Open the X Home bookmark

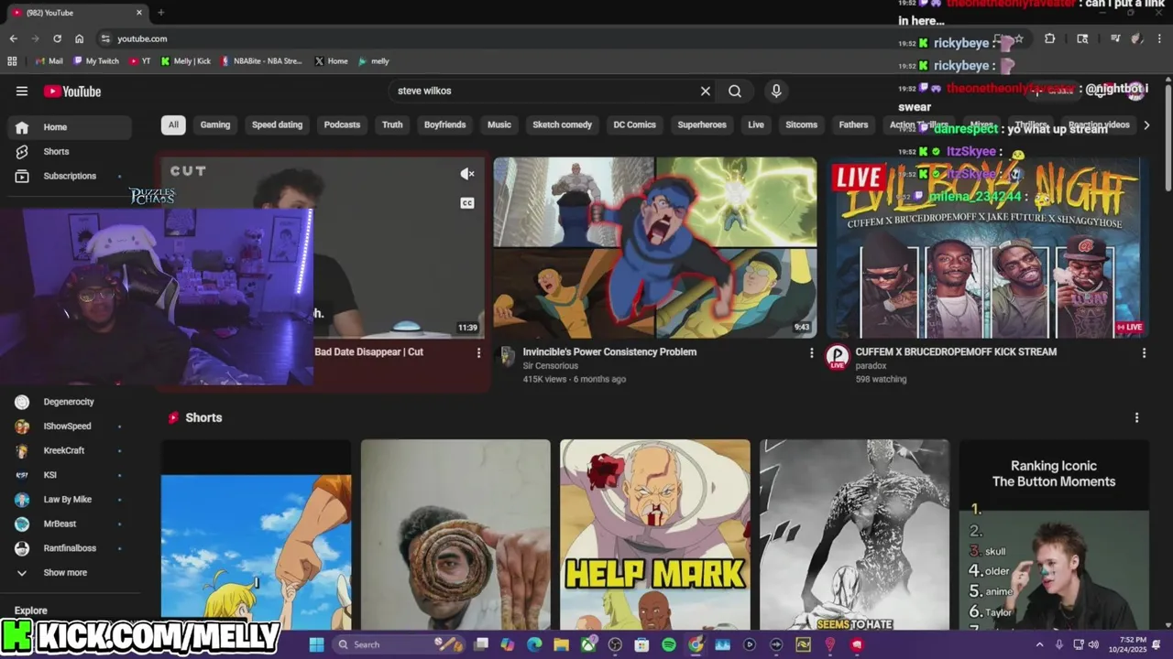pyautogui.click(x=331, y=61)
